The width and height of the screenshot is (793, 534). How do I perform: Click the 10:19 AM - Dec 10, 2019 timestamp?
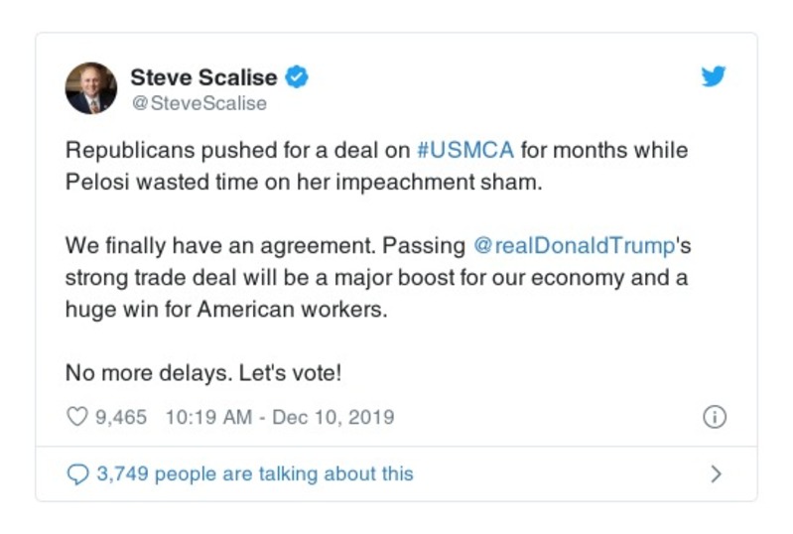[280, 417]
